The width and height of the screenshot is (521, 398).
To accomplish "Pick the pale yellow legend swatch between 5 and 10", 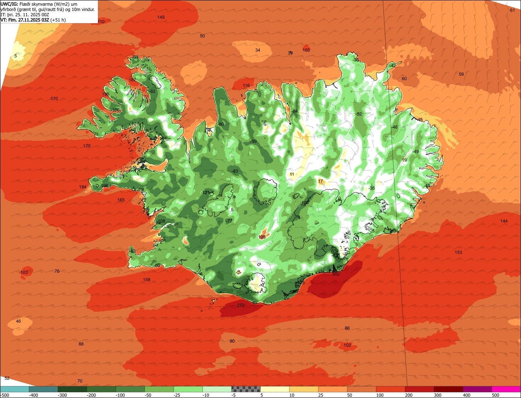I will (x=275, y=389).
